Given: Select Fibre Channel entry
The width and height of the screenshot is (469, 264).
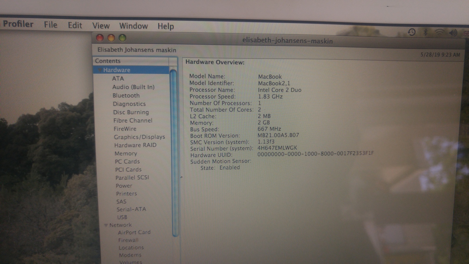Looking at the screenshot, I should (x=133, y=120).
